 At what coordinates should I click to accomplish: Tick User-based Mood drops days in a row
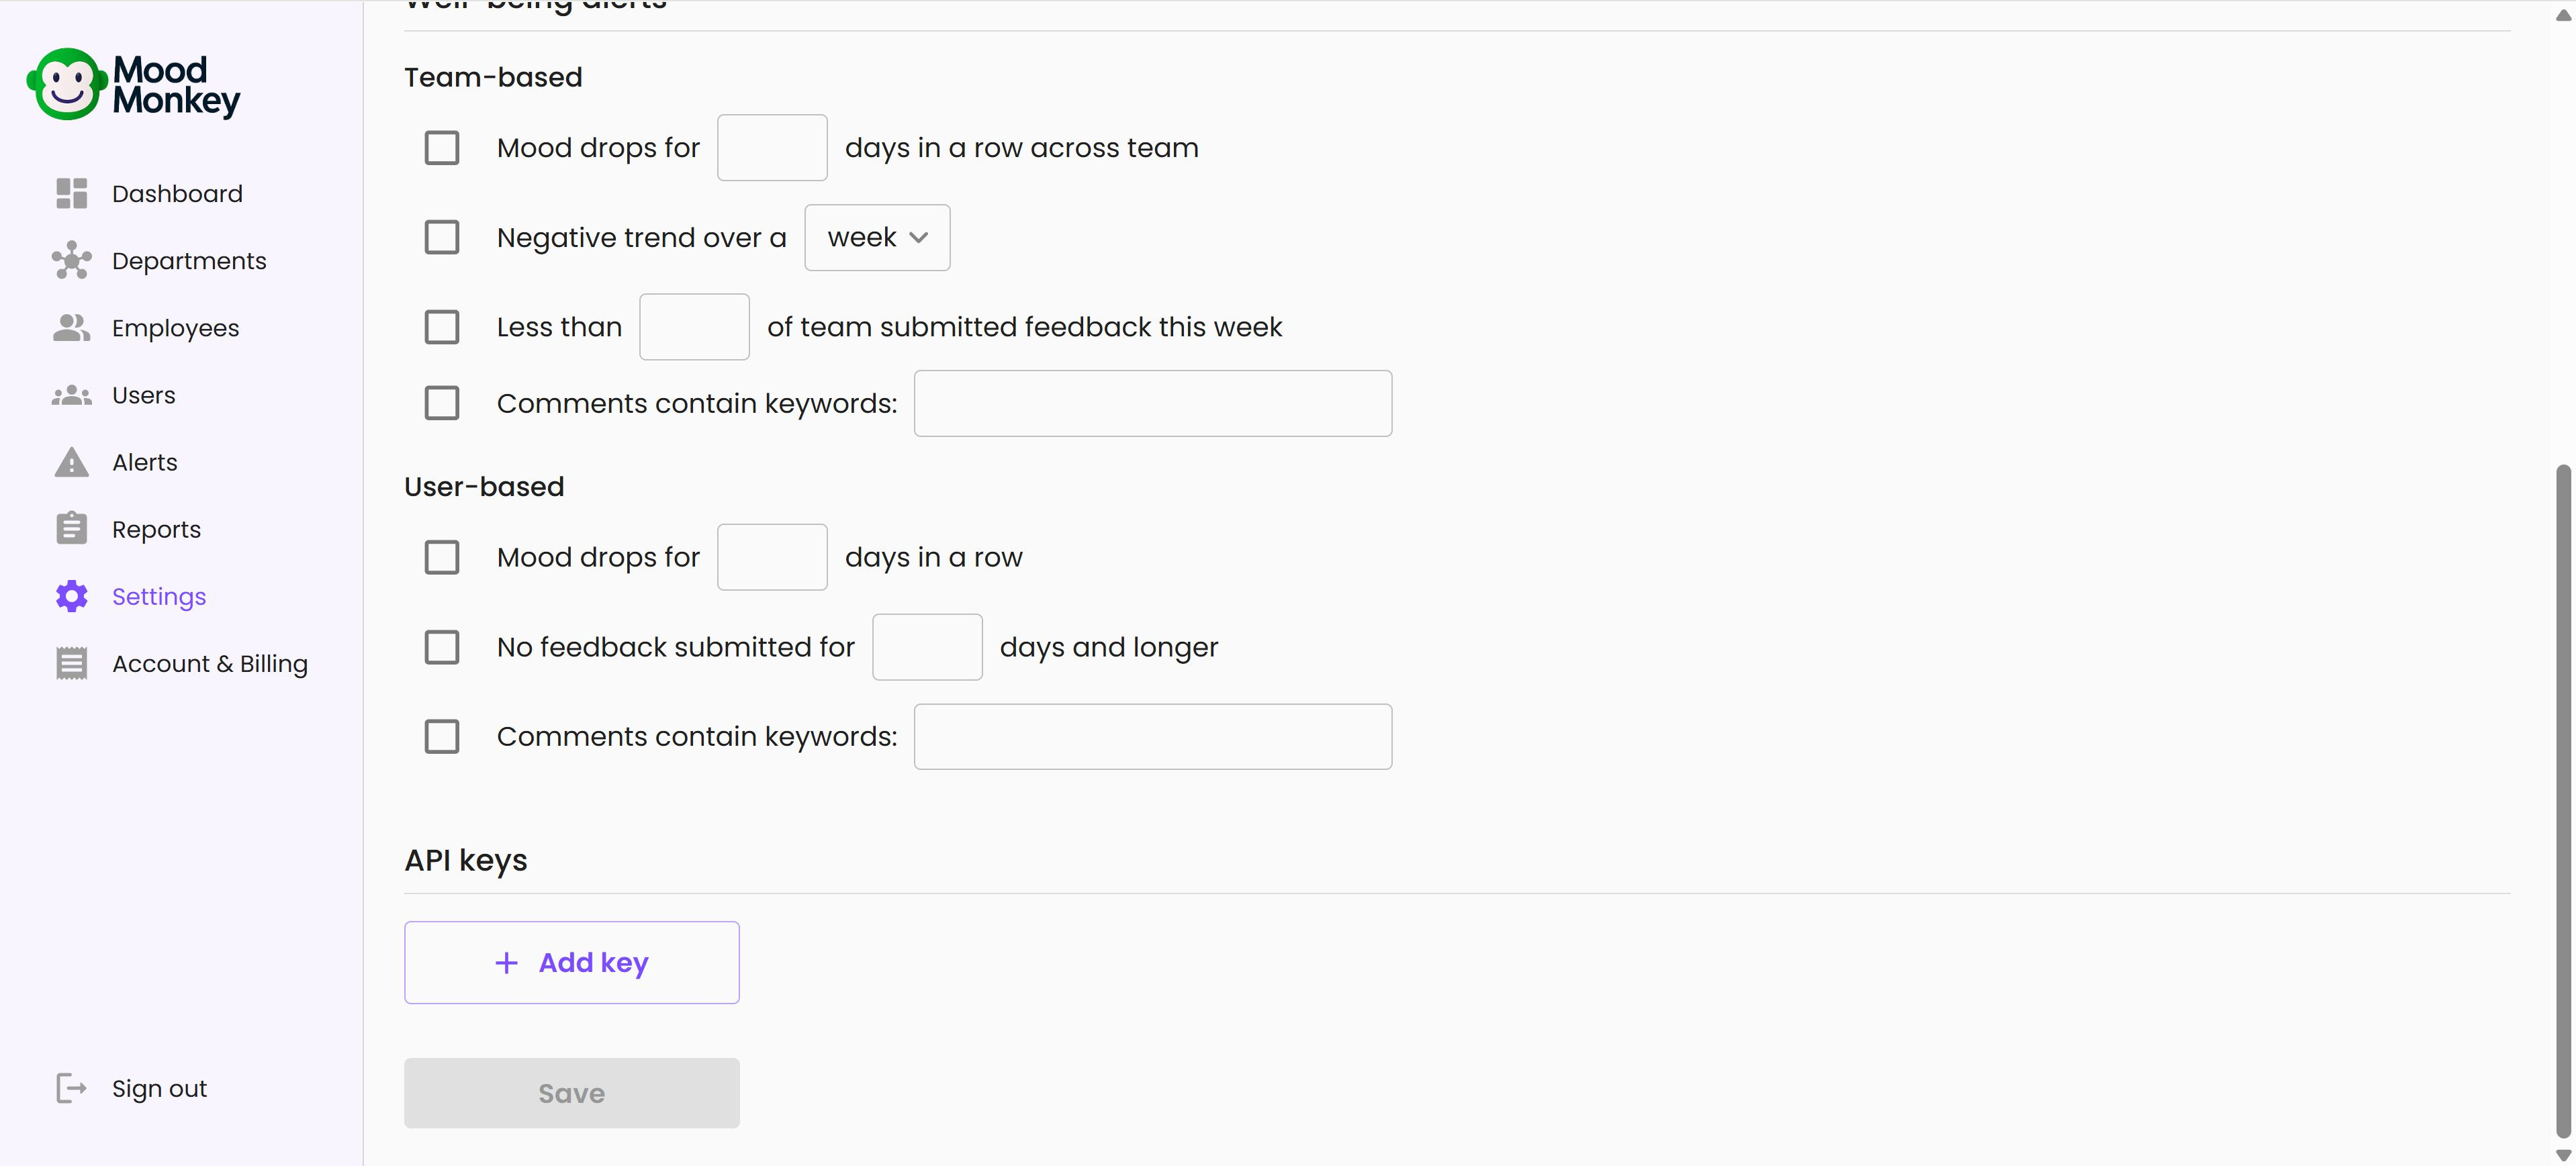pos(442,557)
